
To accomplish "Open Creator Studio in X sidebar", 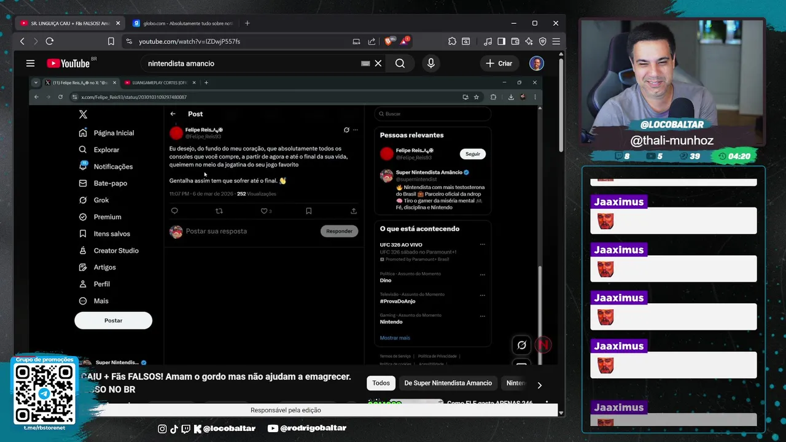I will pyautogui.click(x=109, y=250).
